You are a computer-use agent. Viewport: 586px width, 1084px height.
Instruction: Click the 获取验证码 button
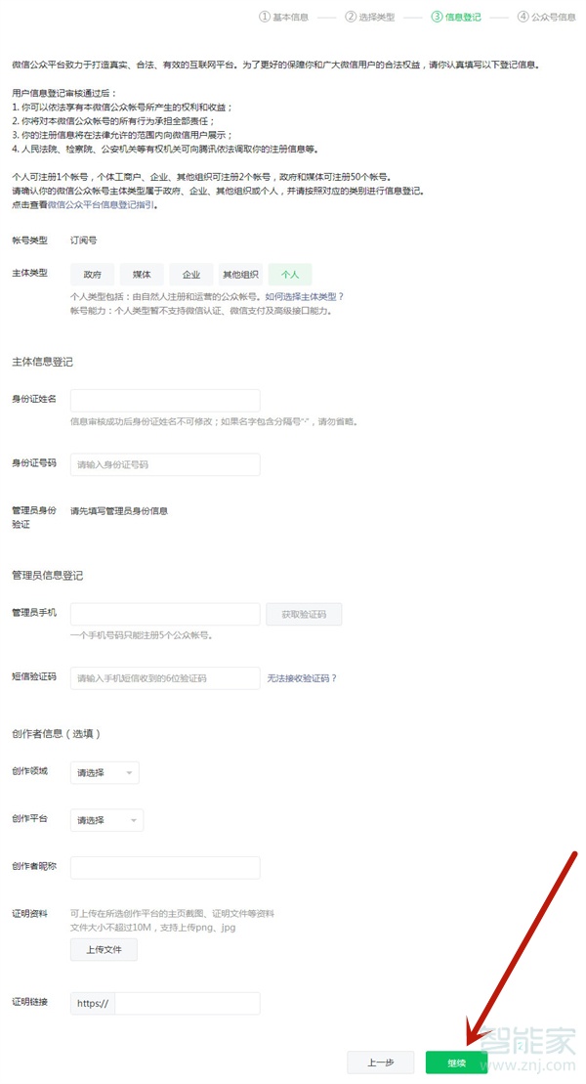click(x=304, y=614)
